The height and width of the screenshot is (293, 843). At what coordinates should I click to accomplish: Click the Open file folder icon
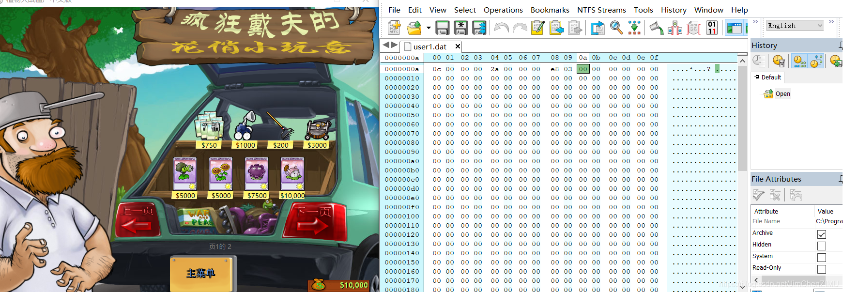(x=414, y=28)
